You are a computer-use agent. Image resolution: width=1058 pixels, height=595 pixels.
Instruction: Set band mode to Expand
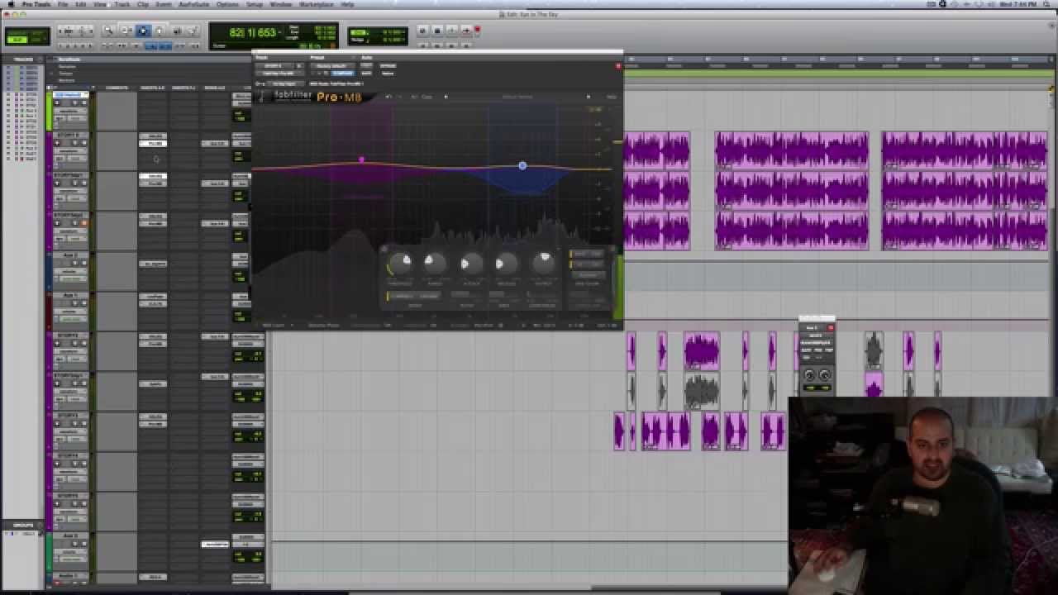428,295
